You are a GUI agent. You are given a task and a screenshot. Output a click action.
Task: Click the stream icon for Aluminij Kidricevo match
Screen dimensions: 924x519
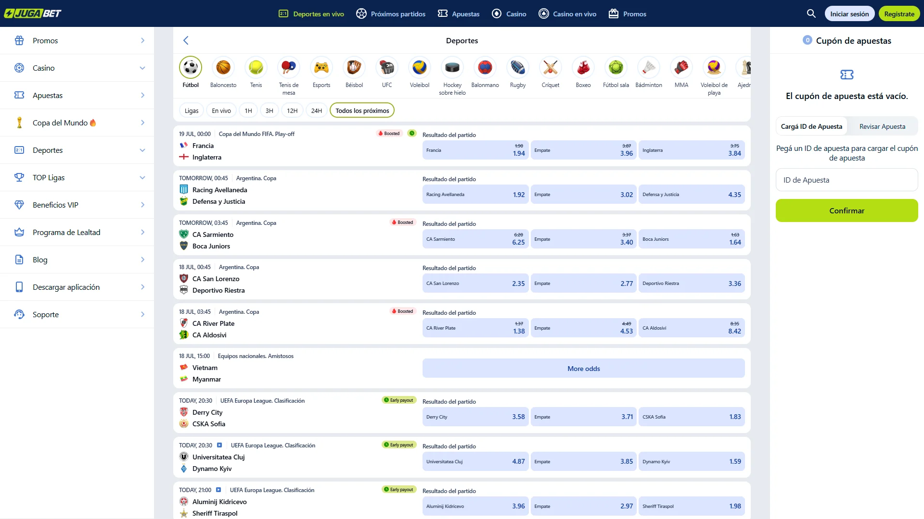click(x=218, y=490)
